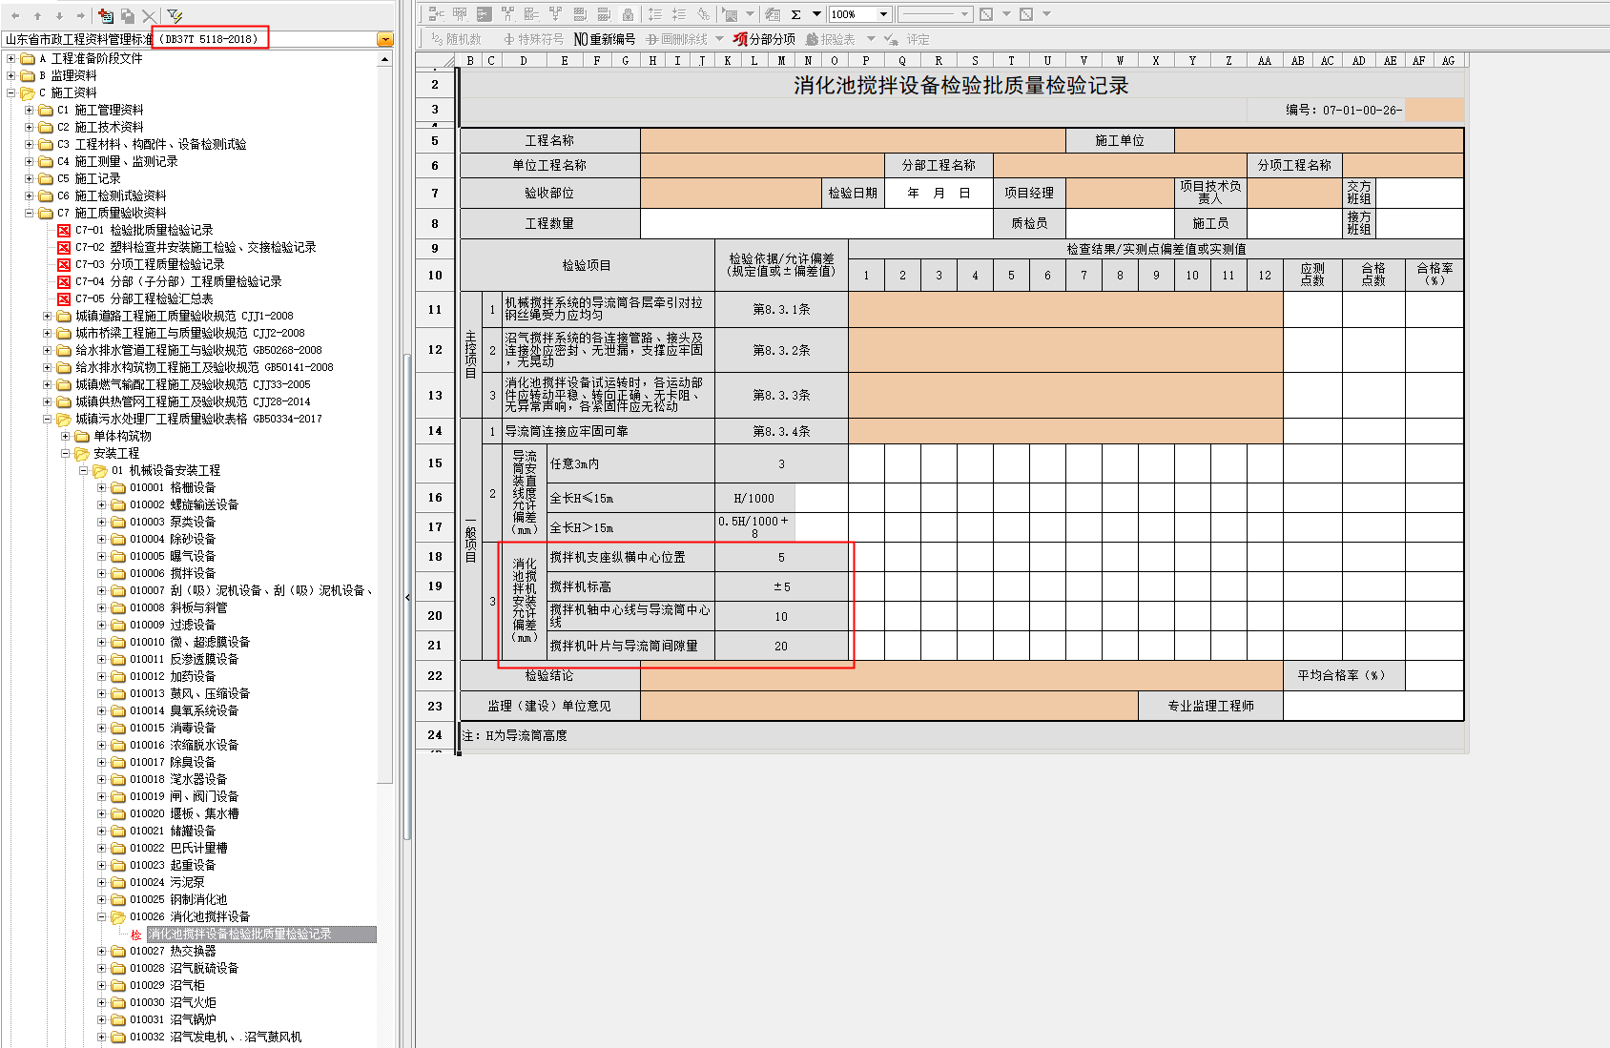This screenshot has height=1048, width=1610.
Task: Select C7-02 塑料检查井安装施工检验 item
Action: coord(196,248)
